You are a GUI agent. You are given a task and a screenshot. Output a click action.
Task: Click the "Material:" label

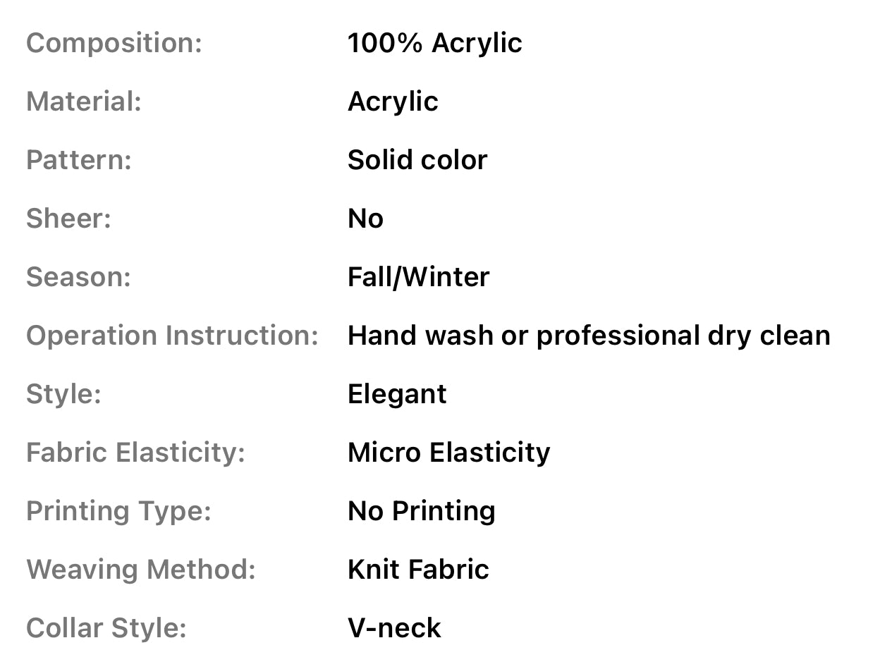tap(84, 102)
